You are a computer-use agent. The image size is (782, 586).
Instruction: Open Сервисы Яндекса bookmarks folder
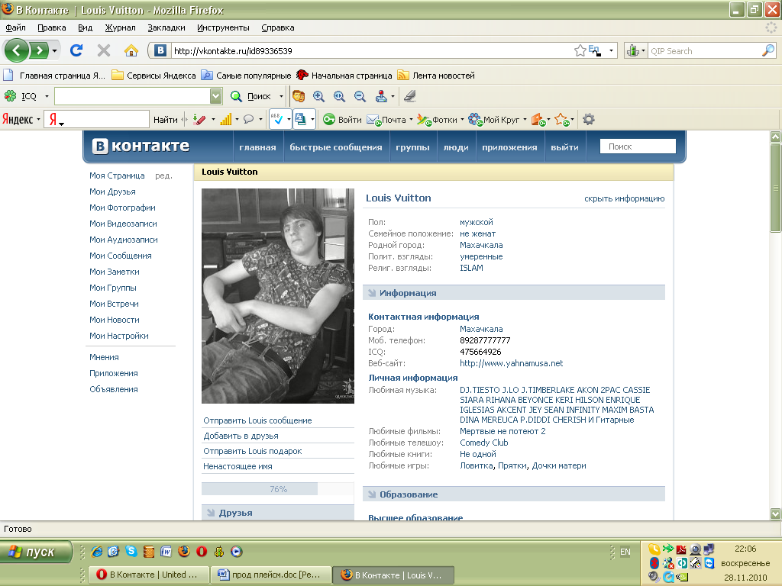click(153, 76)
